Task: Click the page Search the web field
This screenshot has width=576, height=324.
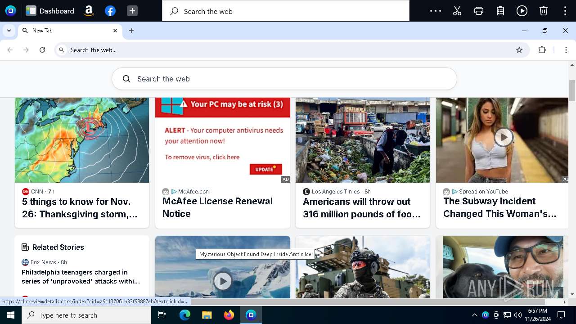Action: tap(284, 79)
